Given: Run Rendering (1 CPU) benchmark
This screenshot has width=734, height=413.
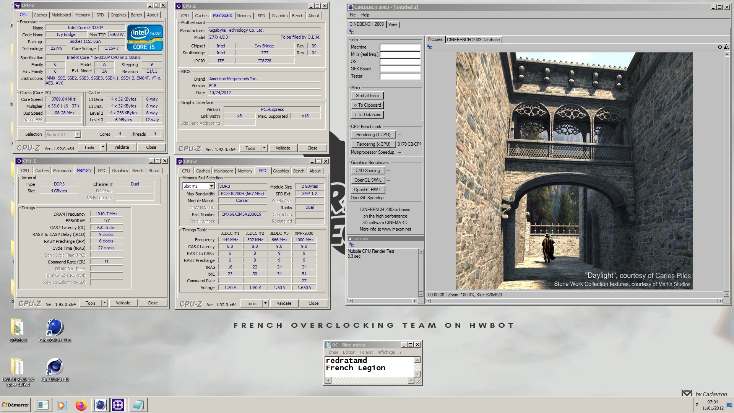Looking at the screenshot, I should [x=373, y=135].
